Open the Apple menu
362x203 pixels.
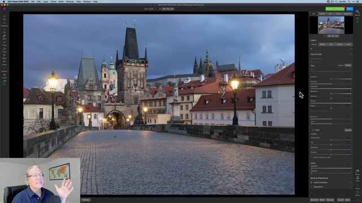(x=3, y=1)
